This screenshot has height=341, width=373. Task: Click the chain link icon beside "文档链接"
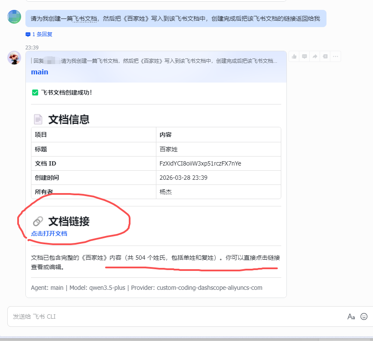(x=38, y=221)
